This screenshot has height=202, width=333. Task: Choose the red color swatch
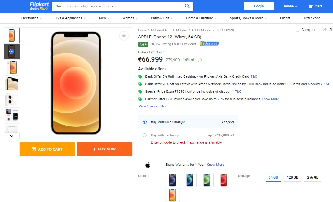pyautogui.click(x=224, y=180)
